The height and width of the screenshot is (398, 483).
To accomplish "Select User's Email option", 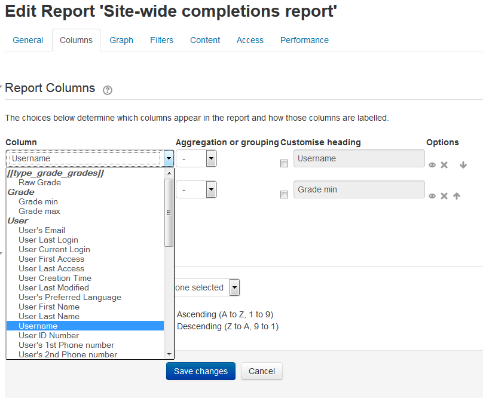I will [85, 231].
